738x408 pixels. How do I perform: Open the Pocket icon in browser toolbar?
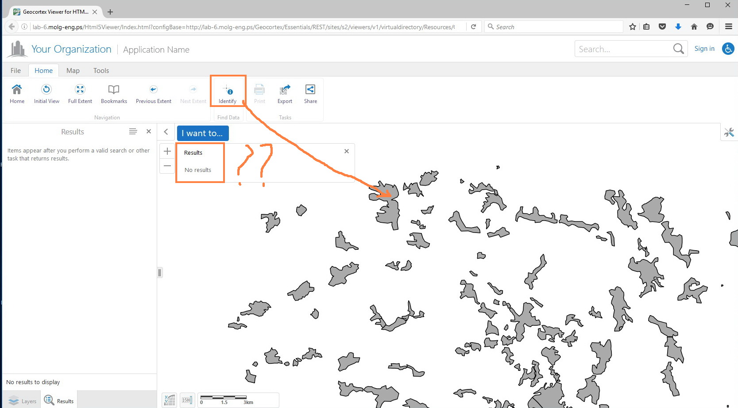(662, 27)
